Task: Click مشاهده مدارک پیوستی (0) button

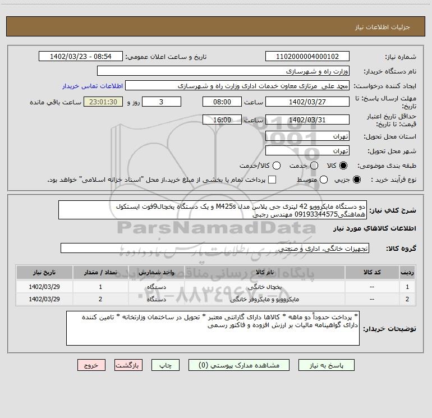Action: tap(239, 365)
